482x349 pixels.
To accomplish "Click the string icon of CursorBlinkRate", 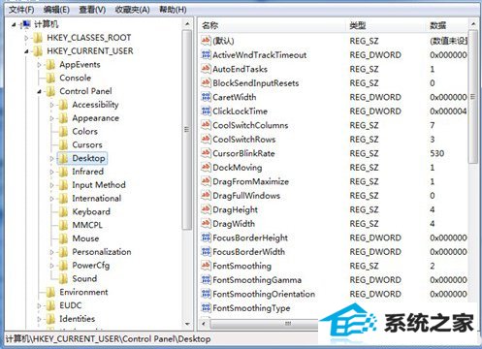I will click(x=206, y=153).
